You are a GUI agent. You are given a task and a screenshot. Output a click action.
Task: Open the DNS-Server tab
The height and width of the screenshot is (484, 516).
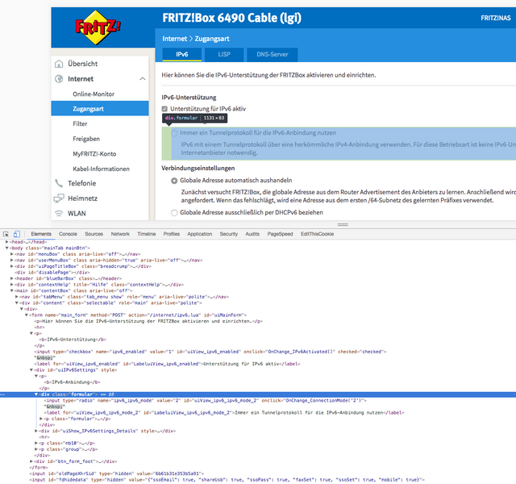tap(271, 55)
